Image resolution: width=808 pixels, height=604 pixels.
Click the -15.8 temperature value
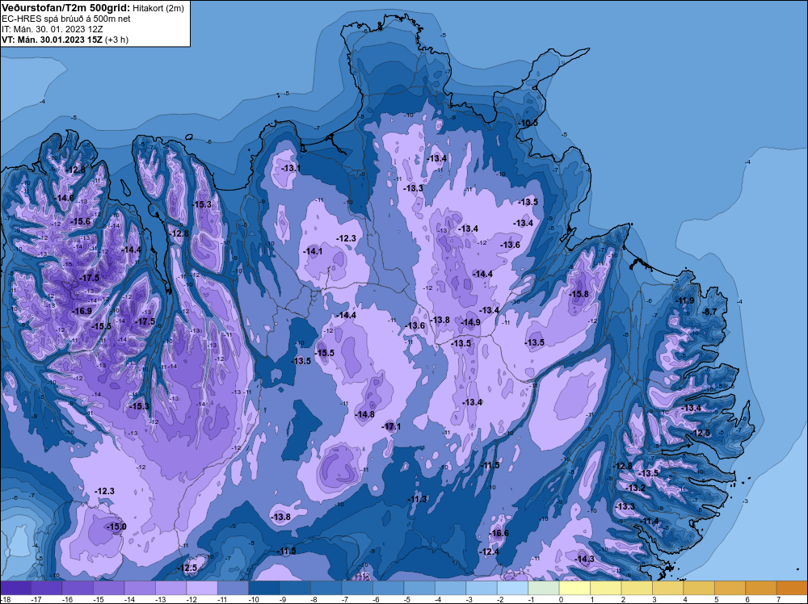click(x=579, y=294)
